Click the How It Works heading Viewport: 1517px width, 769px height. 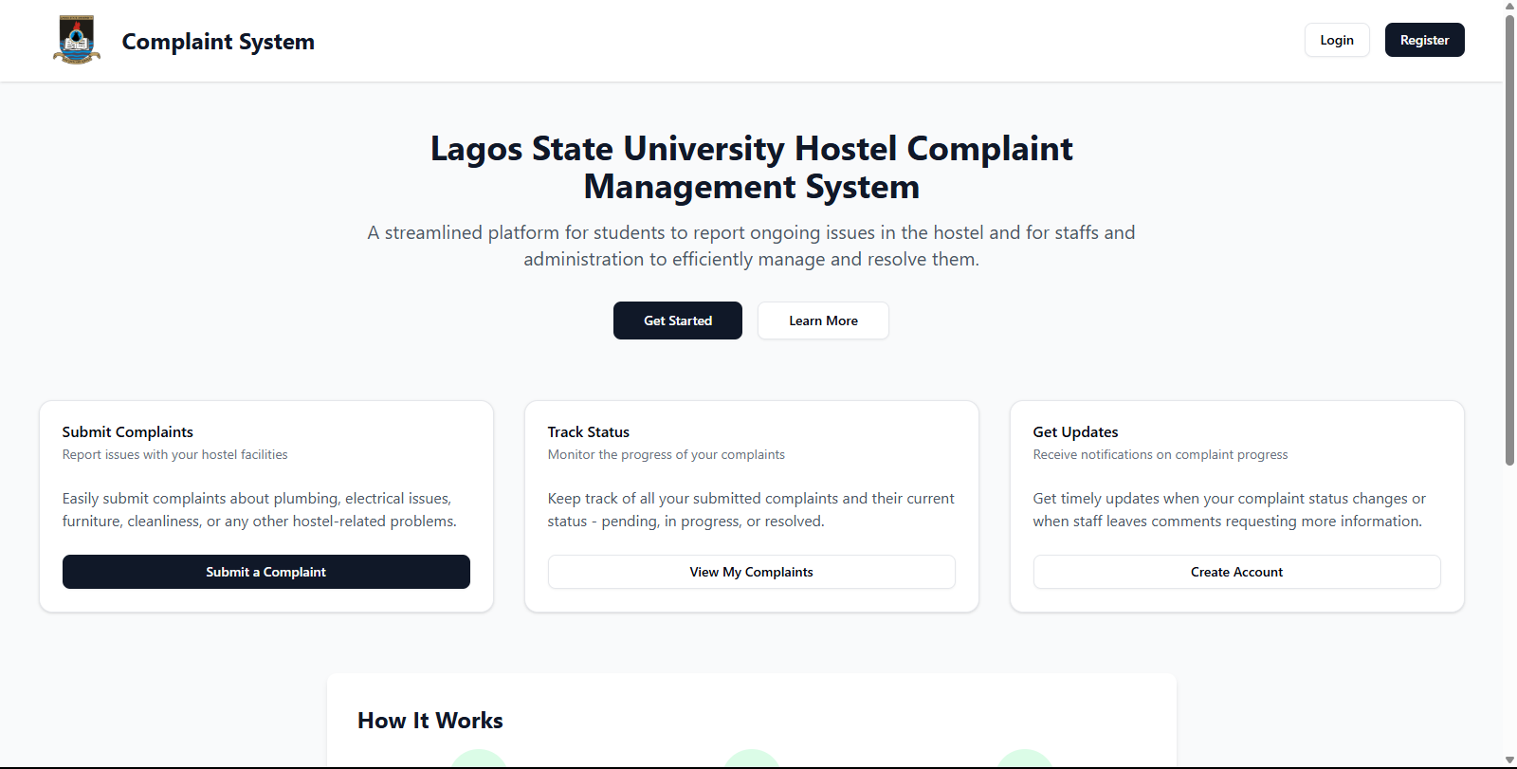[x=430, y=721]
